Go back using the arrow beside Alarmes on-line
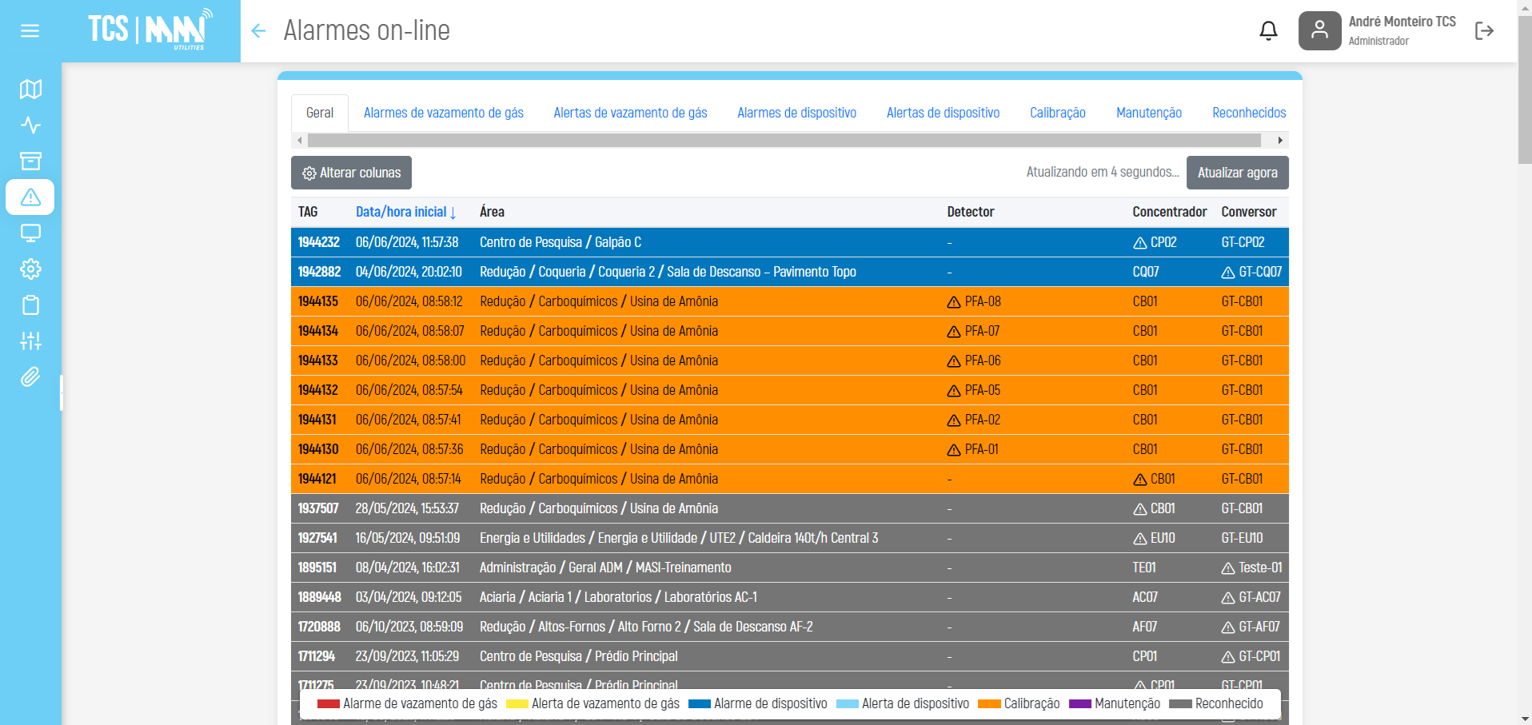 pyautogui.click(x=258, y=31)
